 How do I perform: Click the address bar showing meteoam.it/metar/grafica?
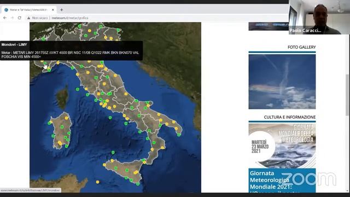pyautogui.click(x=70, y=18)
